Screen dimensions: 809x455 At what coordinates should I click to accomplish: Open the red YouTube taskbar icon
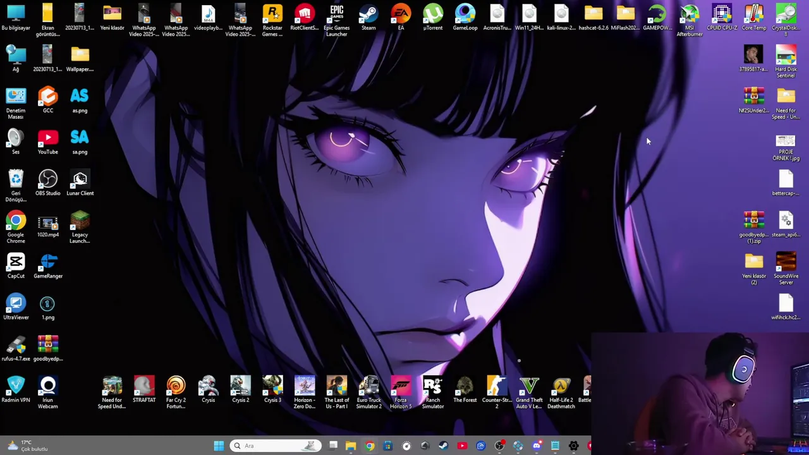coord(462,446)
